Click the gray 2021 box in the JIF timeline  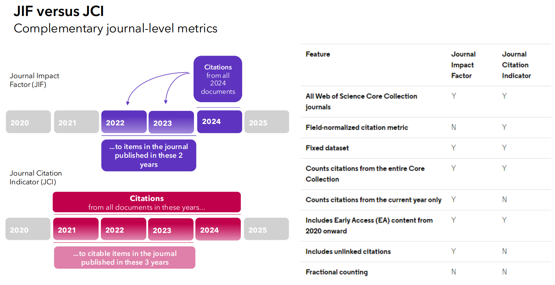click(76, 122)
